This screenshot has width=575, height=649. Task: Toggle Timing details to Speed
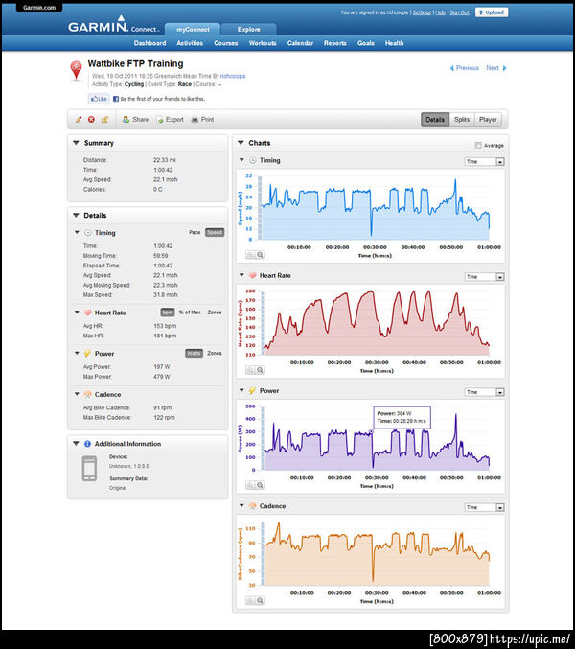tap(215, 233)
